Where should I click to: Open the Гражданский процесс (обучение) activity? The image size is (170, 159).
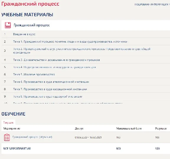pyautogui.click(x=32, y=137)
